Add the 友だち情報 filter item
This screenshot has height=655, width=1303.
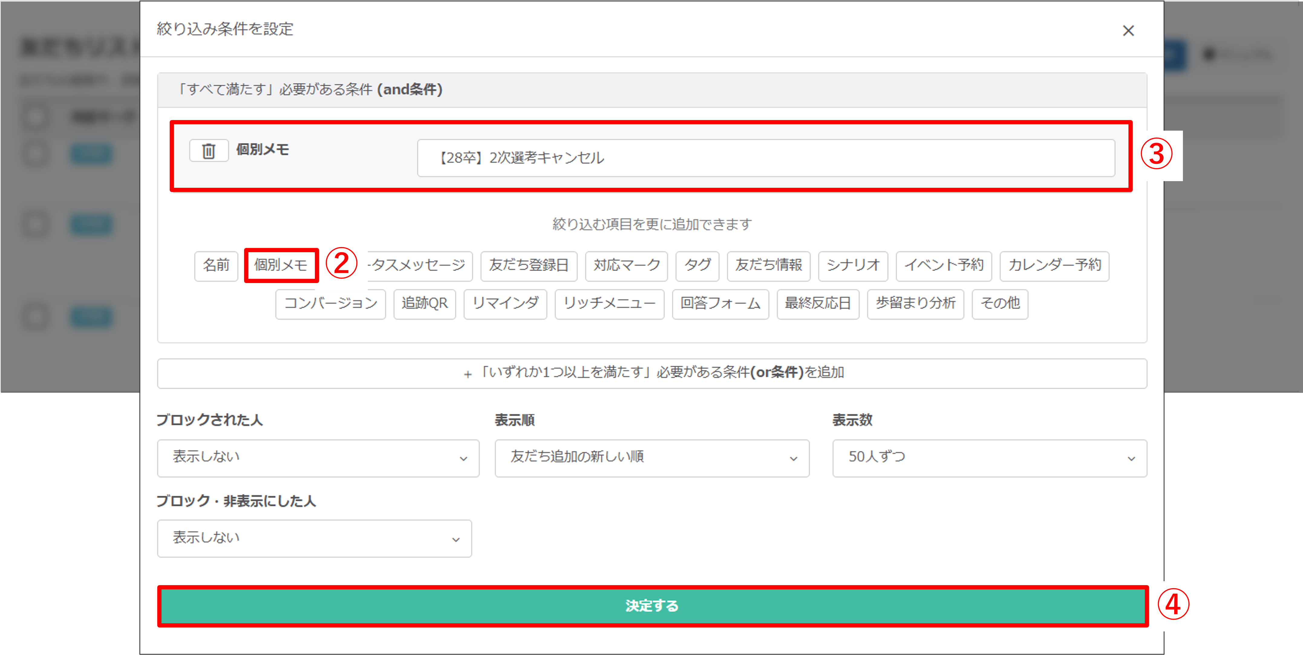click(768, 266)
